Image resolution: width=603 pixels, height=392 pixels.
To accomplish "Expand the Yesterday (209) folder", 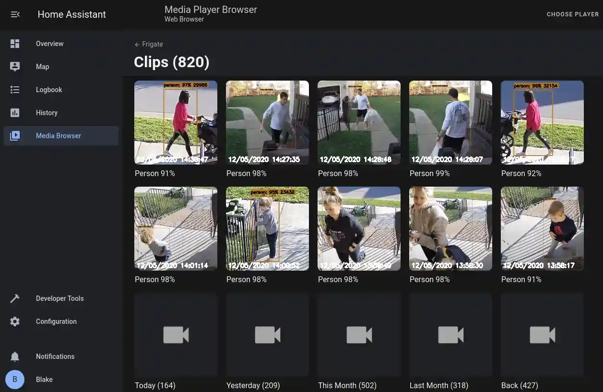I will [x=267, y=335].
